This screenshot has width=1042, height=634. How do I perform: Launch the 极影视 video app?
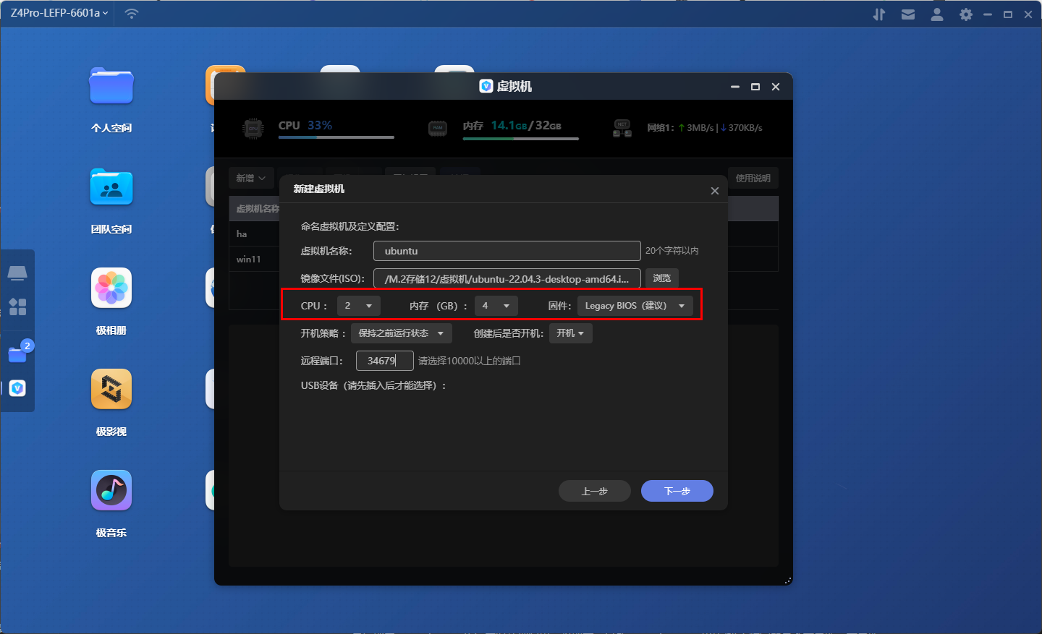(111, 390)
